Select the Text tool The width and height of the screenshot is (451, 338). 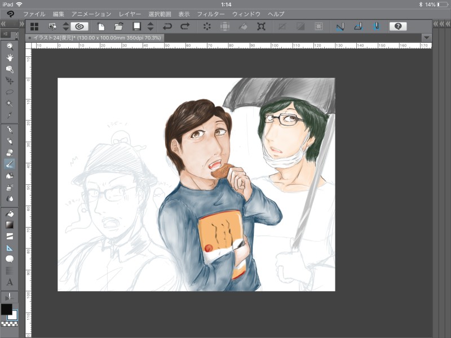click(10, 282)
